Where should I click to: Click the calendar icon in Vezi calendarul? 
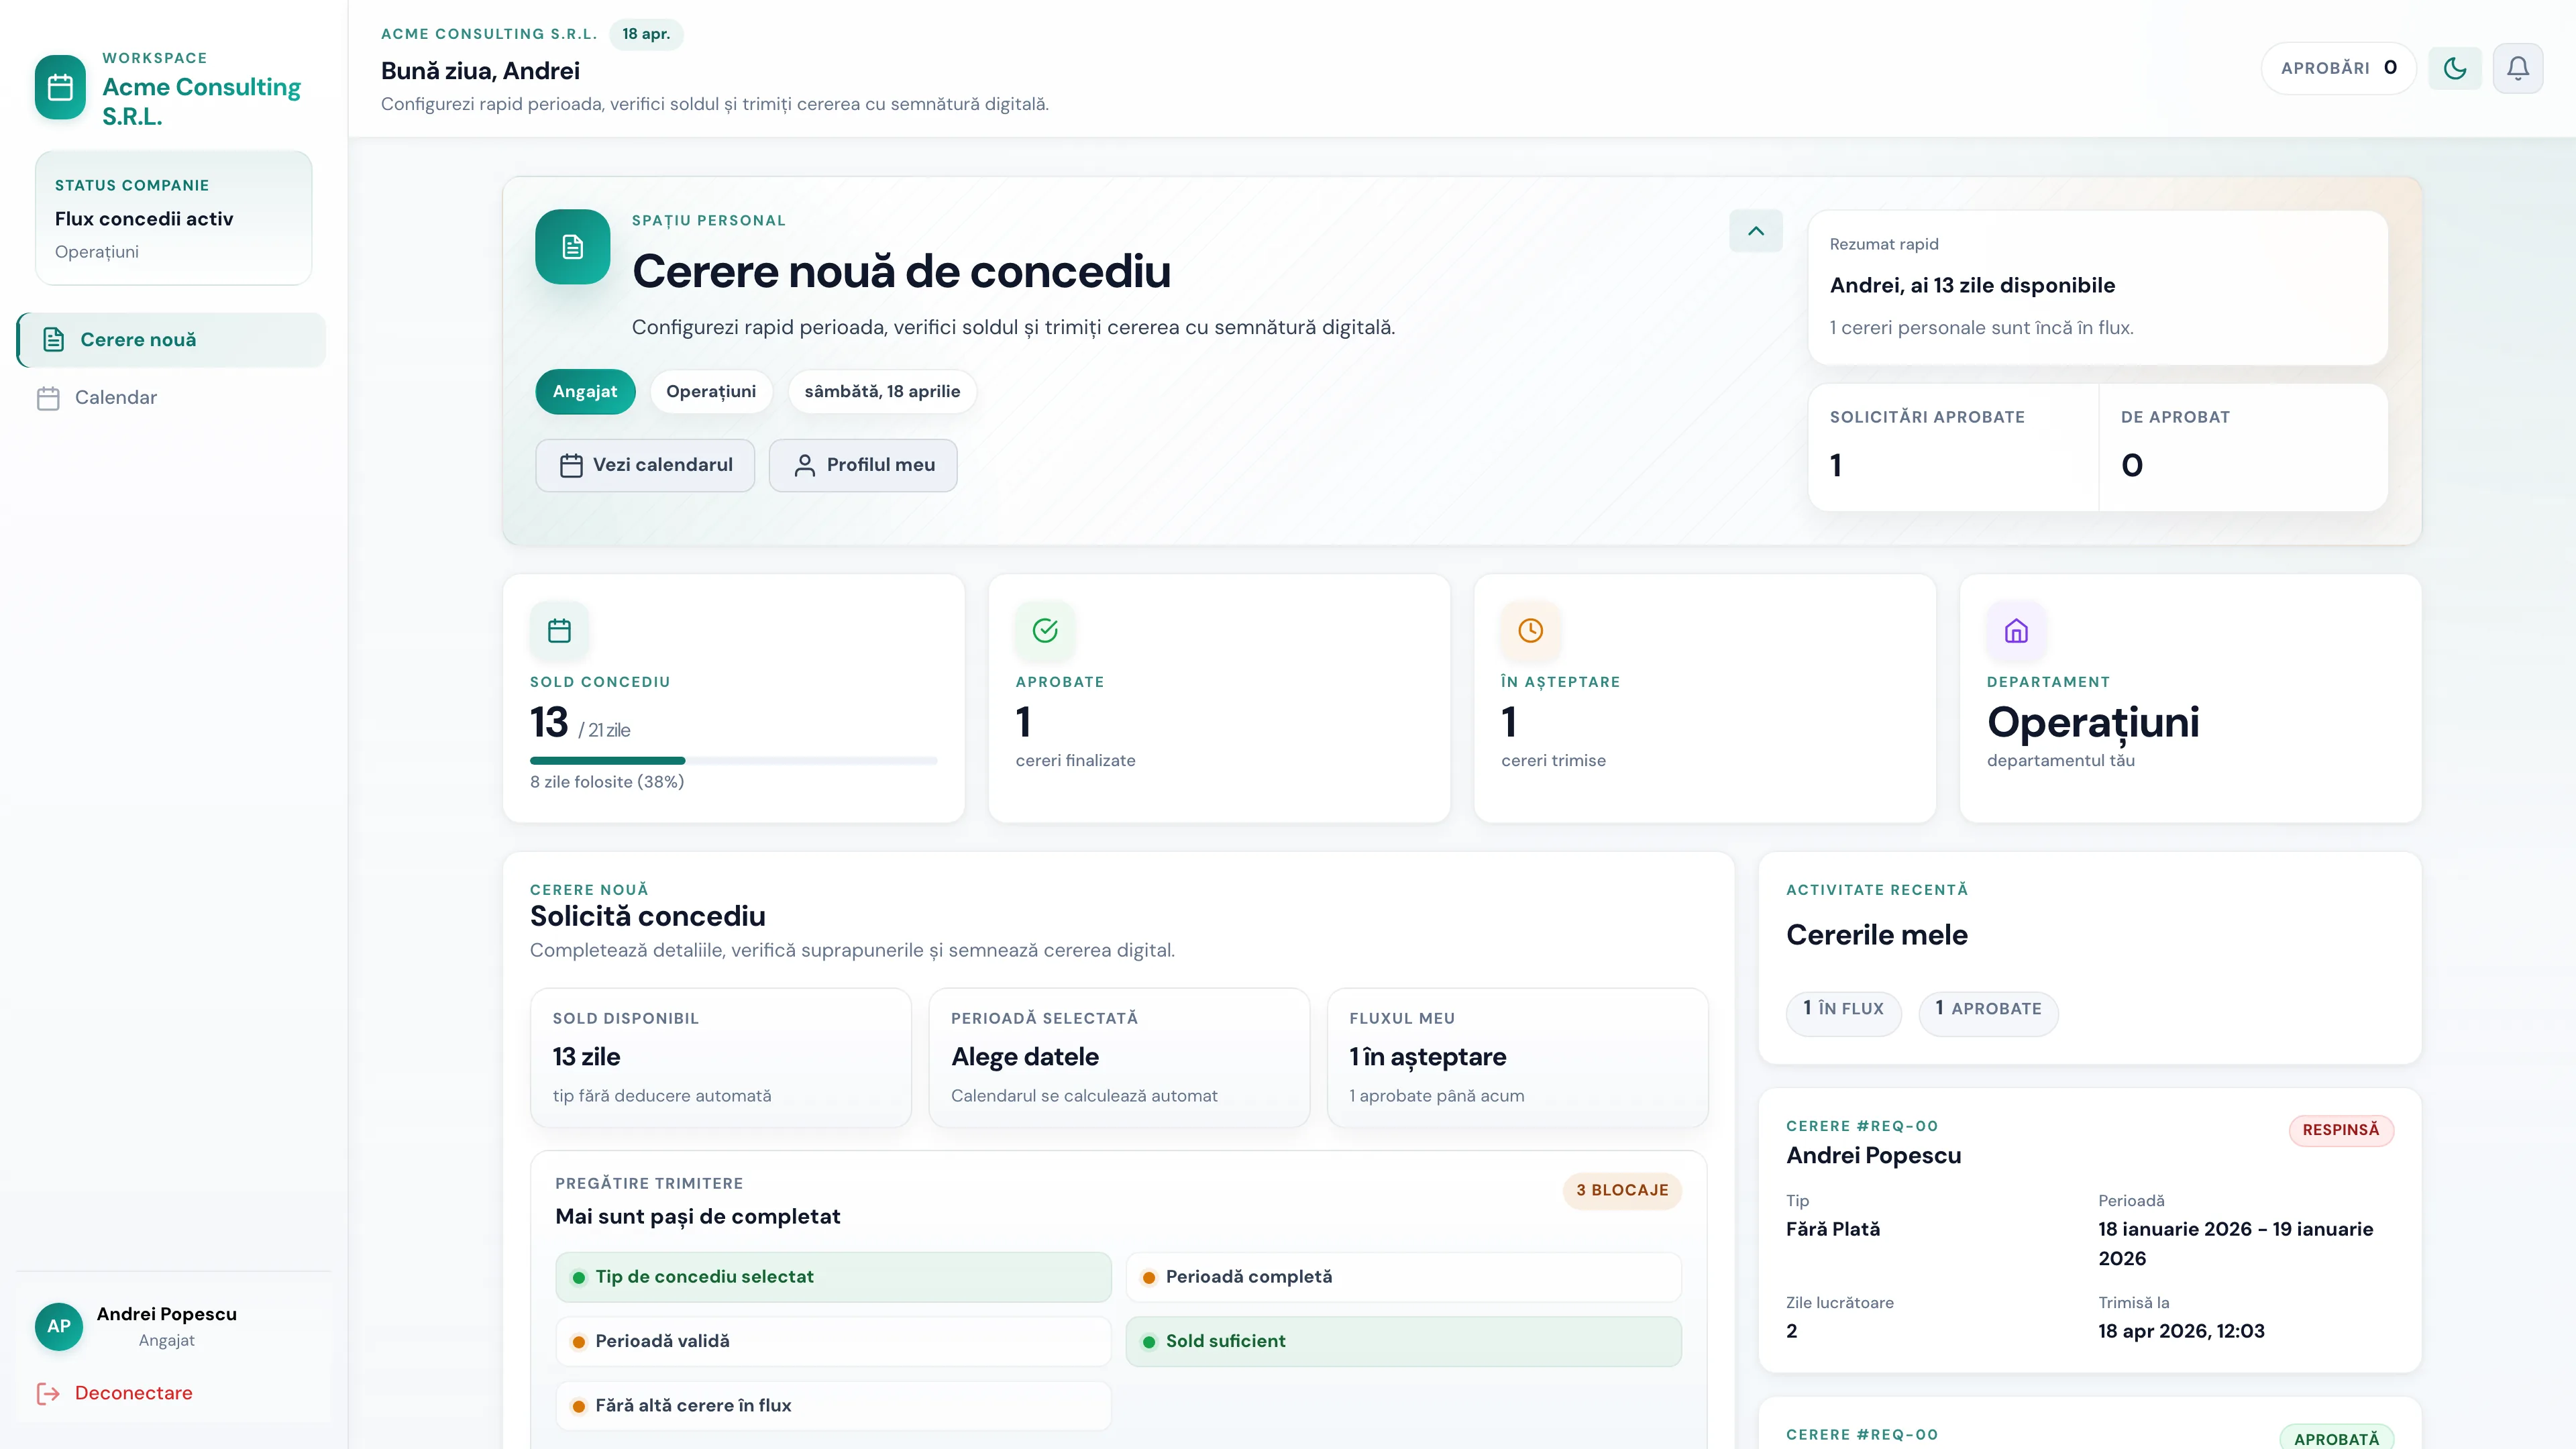point(571,465)
